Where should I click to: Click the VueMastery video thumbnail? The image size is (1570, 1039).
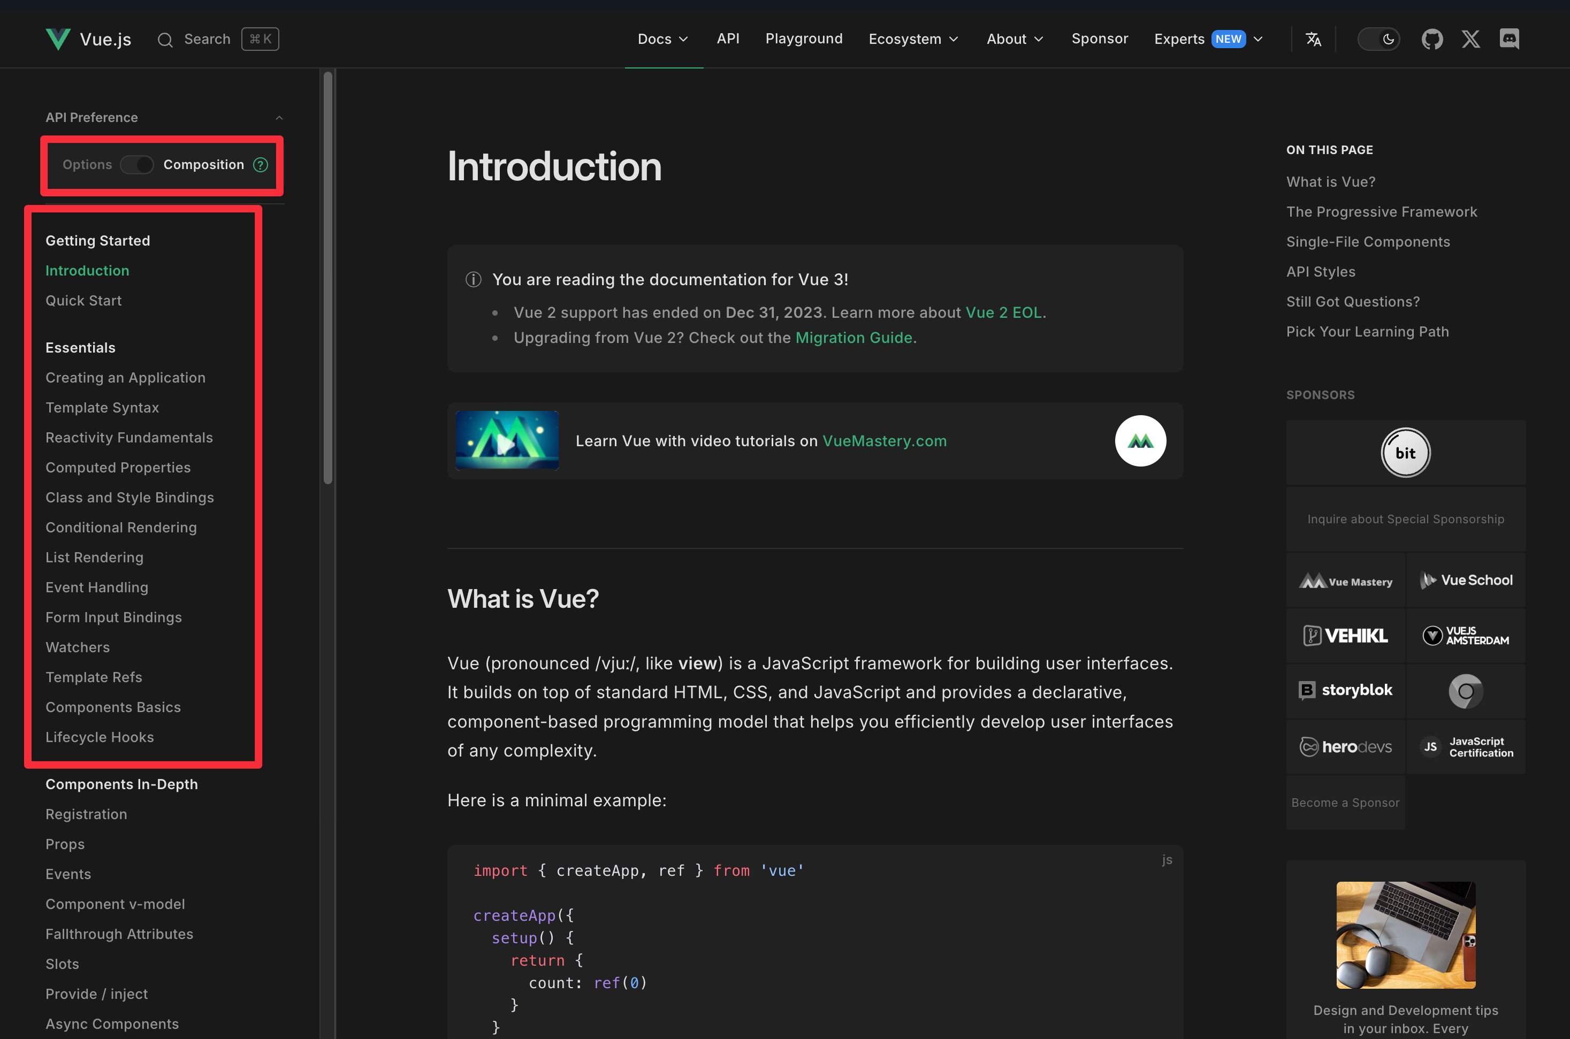click(x=507, y=441)
